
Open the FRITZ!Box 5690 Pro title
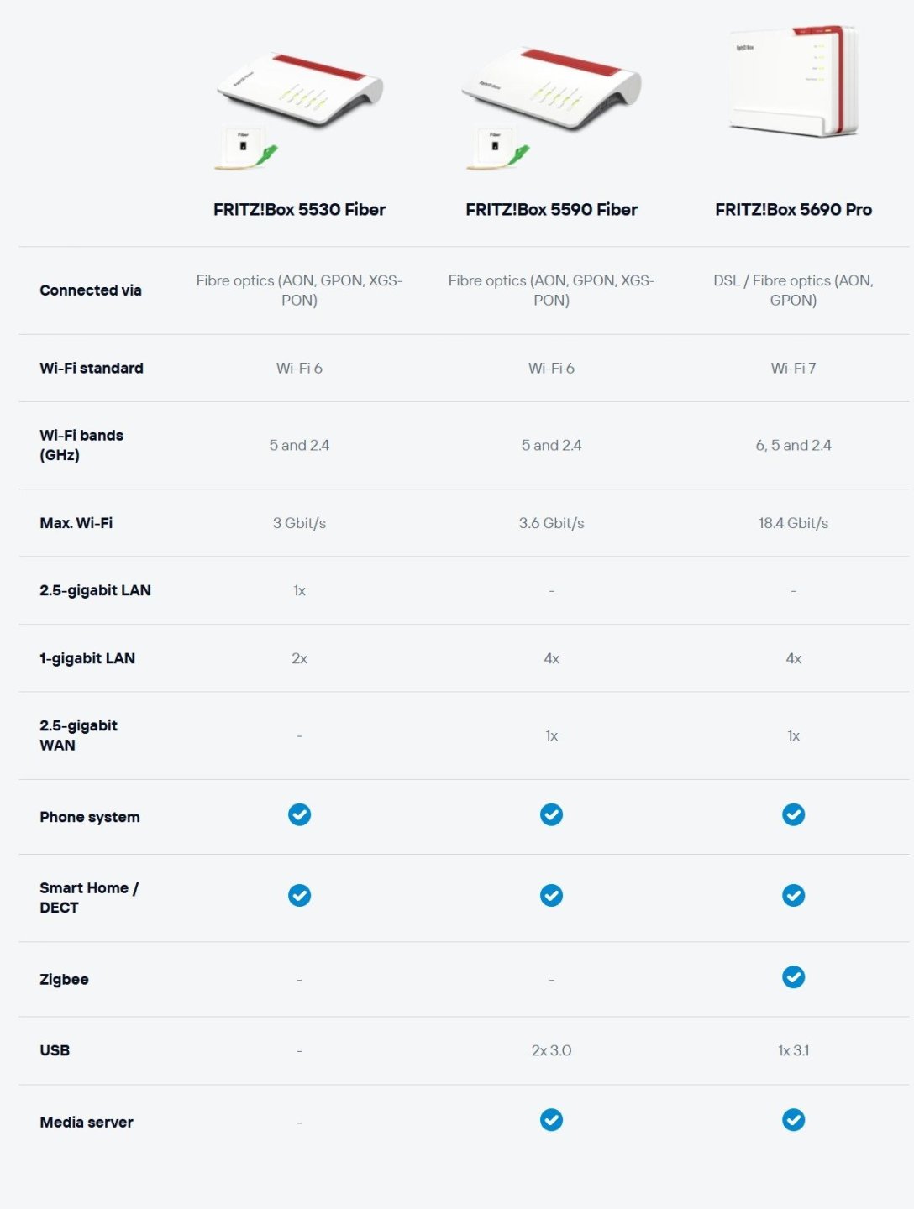793,210
